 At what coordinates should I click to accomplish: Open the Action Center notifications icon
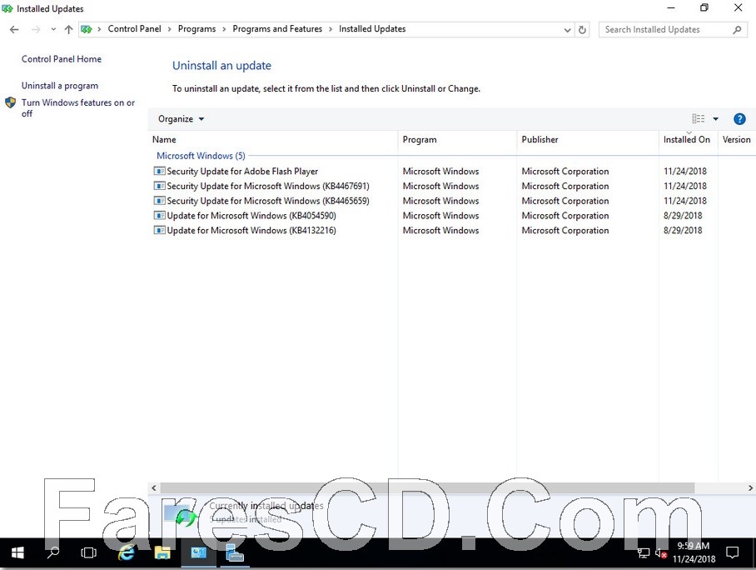(x=733, y=552)
